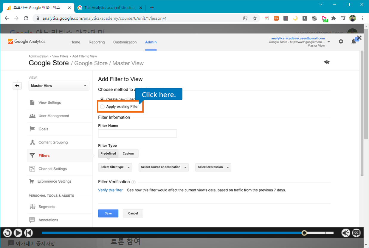The image size is (369, 248).
Task: Open Chrome three-dot menu
Action: pyautogui.click(x=362, y=18)
